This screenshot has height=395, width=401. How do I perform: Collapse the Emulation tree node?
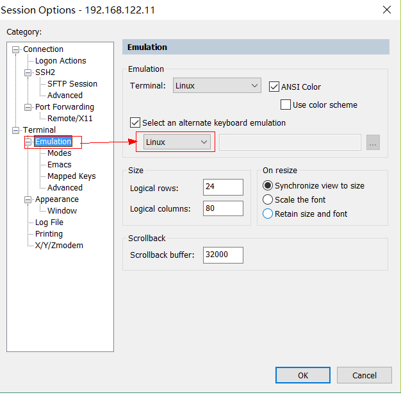tap(28, 142)
